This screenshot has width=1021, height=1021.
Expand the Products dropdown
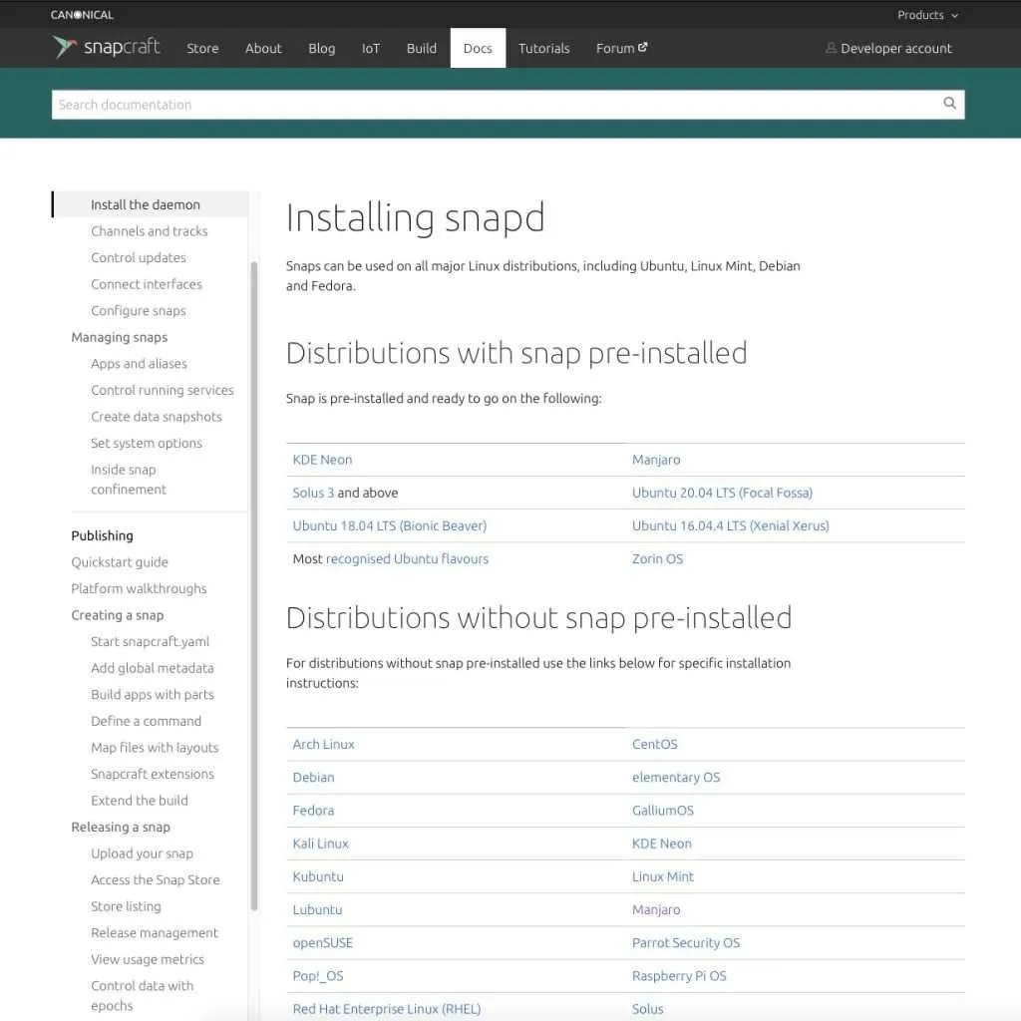[x=927, y=14]
